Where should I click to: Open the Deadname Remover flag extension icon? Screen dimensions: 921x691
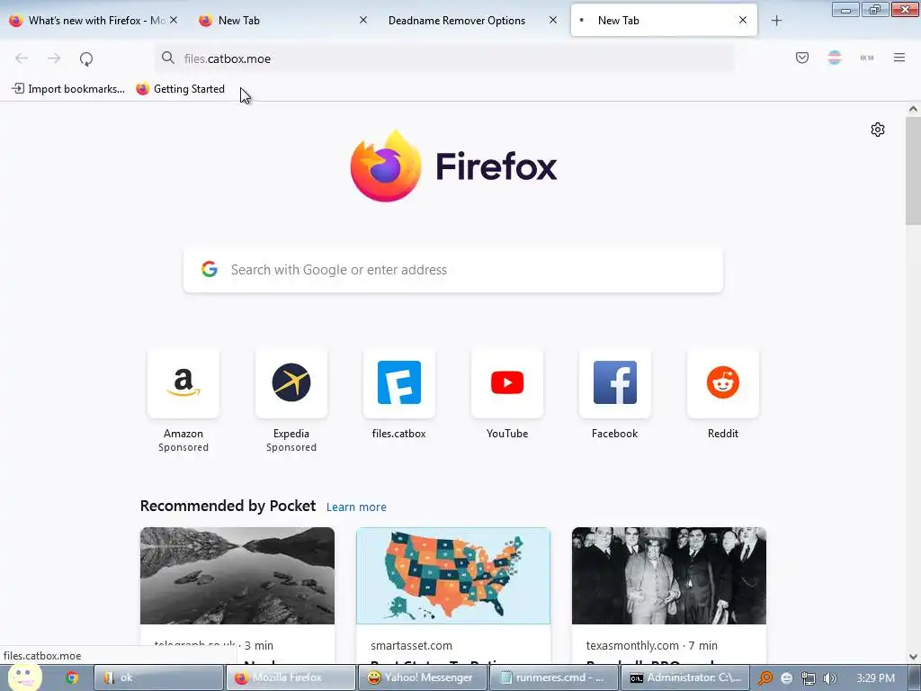835,58
